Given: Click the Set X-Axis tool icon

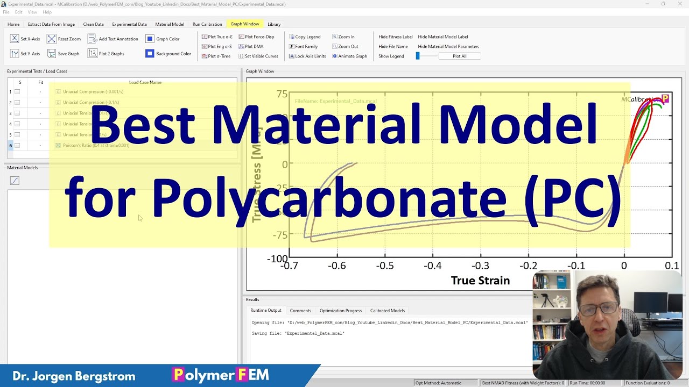Looking at the screenshot, I should [x=15, y=39].
